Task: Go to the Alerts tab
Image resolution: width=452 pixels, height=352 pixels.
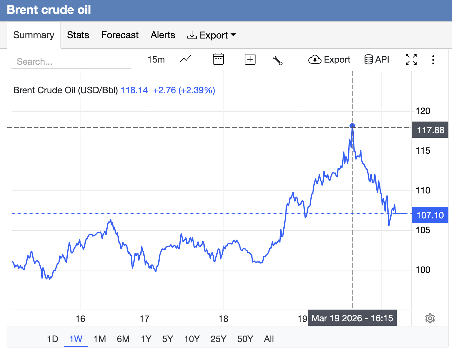Action: point(163,35)
